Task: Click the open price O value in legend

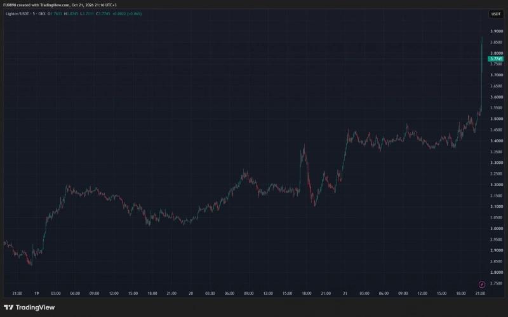Action: click(x=55, y=14)
